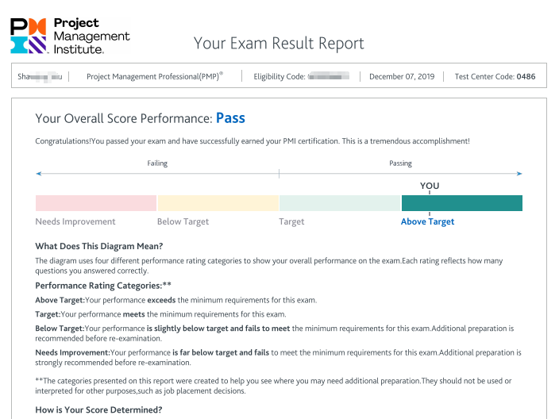Click the December 07, 2019 exam date
The height and width of the screenshot is (419, 559).
coord(403,77)
